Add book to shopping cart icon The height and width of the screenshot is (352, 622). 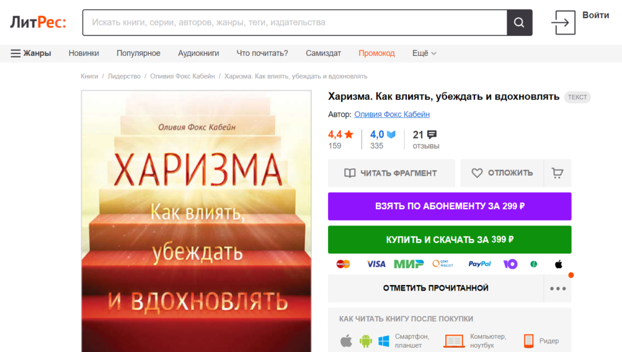(x=557, y=173)
